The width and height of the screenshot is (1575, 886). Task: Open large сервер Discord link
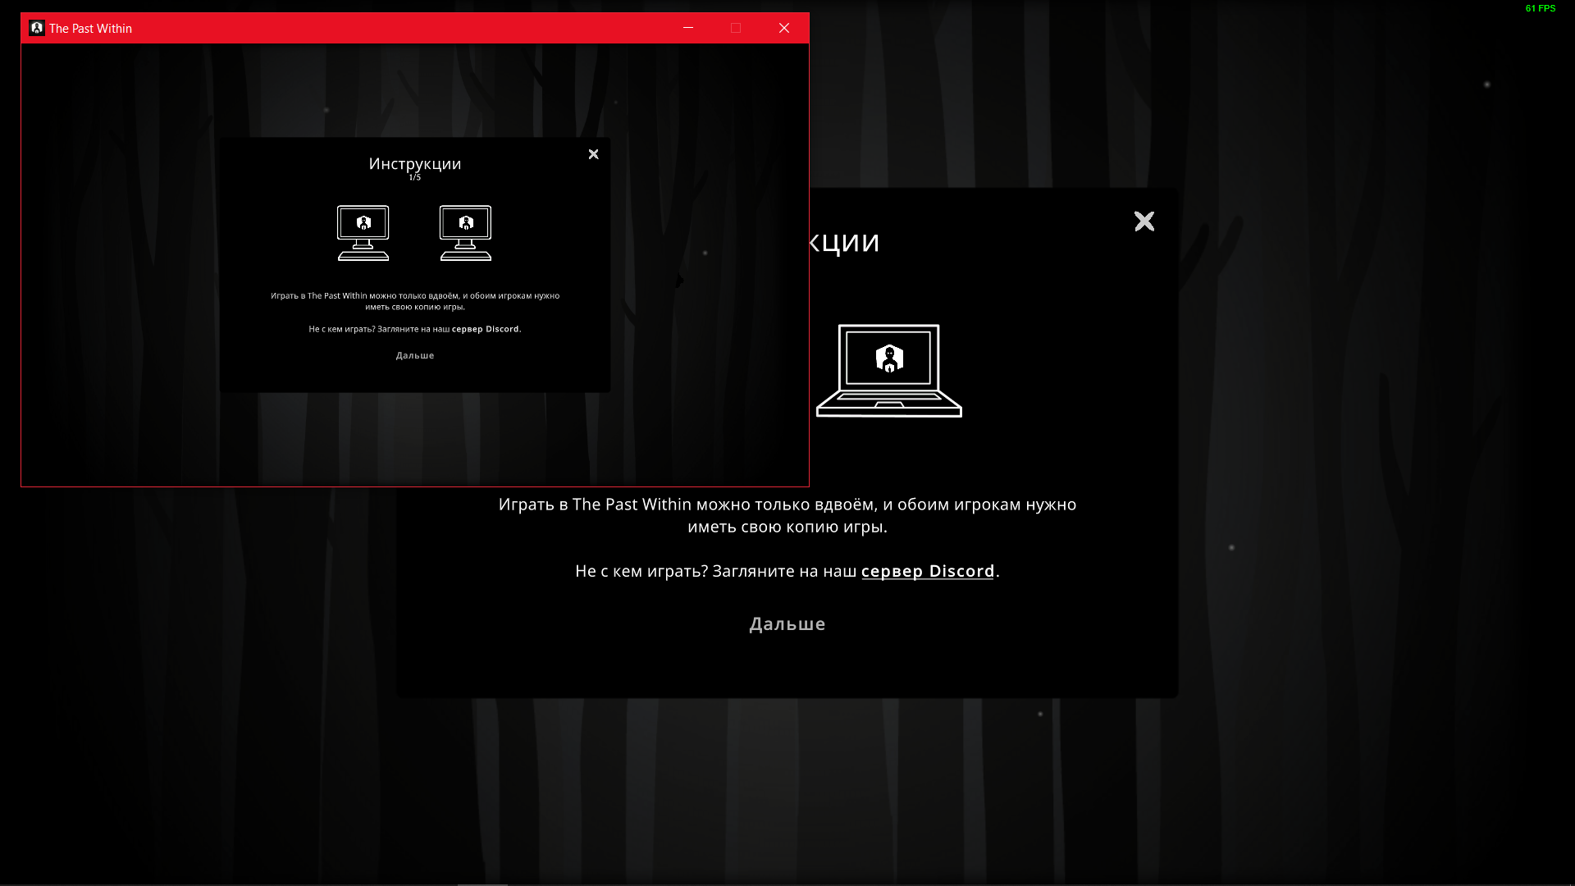coord(928,571)
